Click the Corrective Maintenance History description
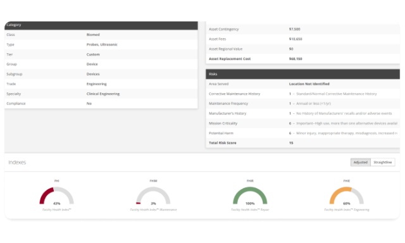The height and width of the screenshot is (243, 405). [x=336, y=94]
